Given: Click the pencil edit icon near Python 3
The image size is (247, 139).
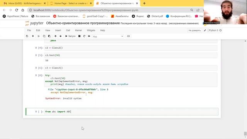Looking at the screenshot, I should [205, 31].
